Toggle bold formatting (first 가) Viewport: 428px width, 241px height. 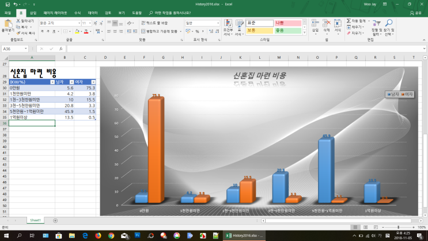[x=42, y=32]
